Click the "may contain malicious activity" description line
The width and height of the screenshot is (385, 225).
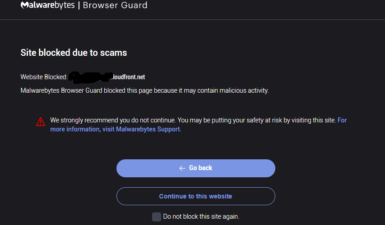click(x=144, y=90)
